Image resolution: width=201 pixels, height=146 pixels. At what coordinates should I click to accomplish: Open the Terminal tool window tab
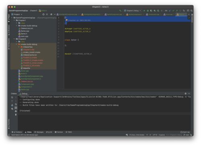click(59, 132)
